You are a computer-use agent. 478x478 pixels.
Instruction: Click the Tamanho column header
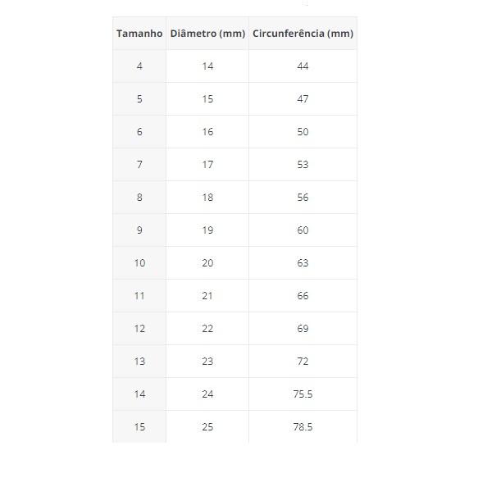(x=139, y=34)
